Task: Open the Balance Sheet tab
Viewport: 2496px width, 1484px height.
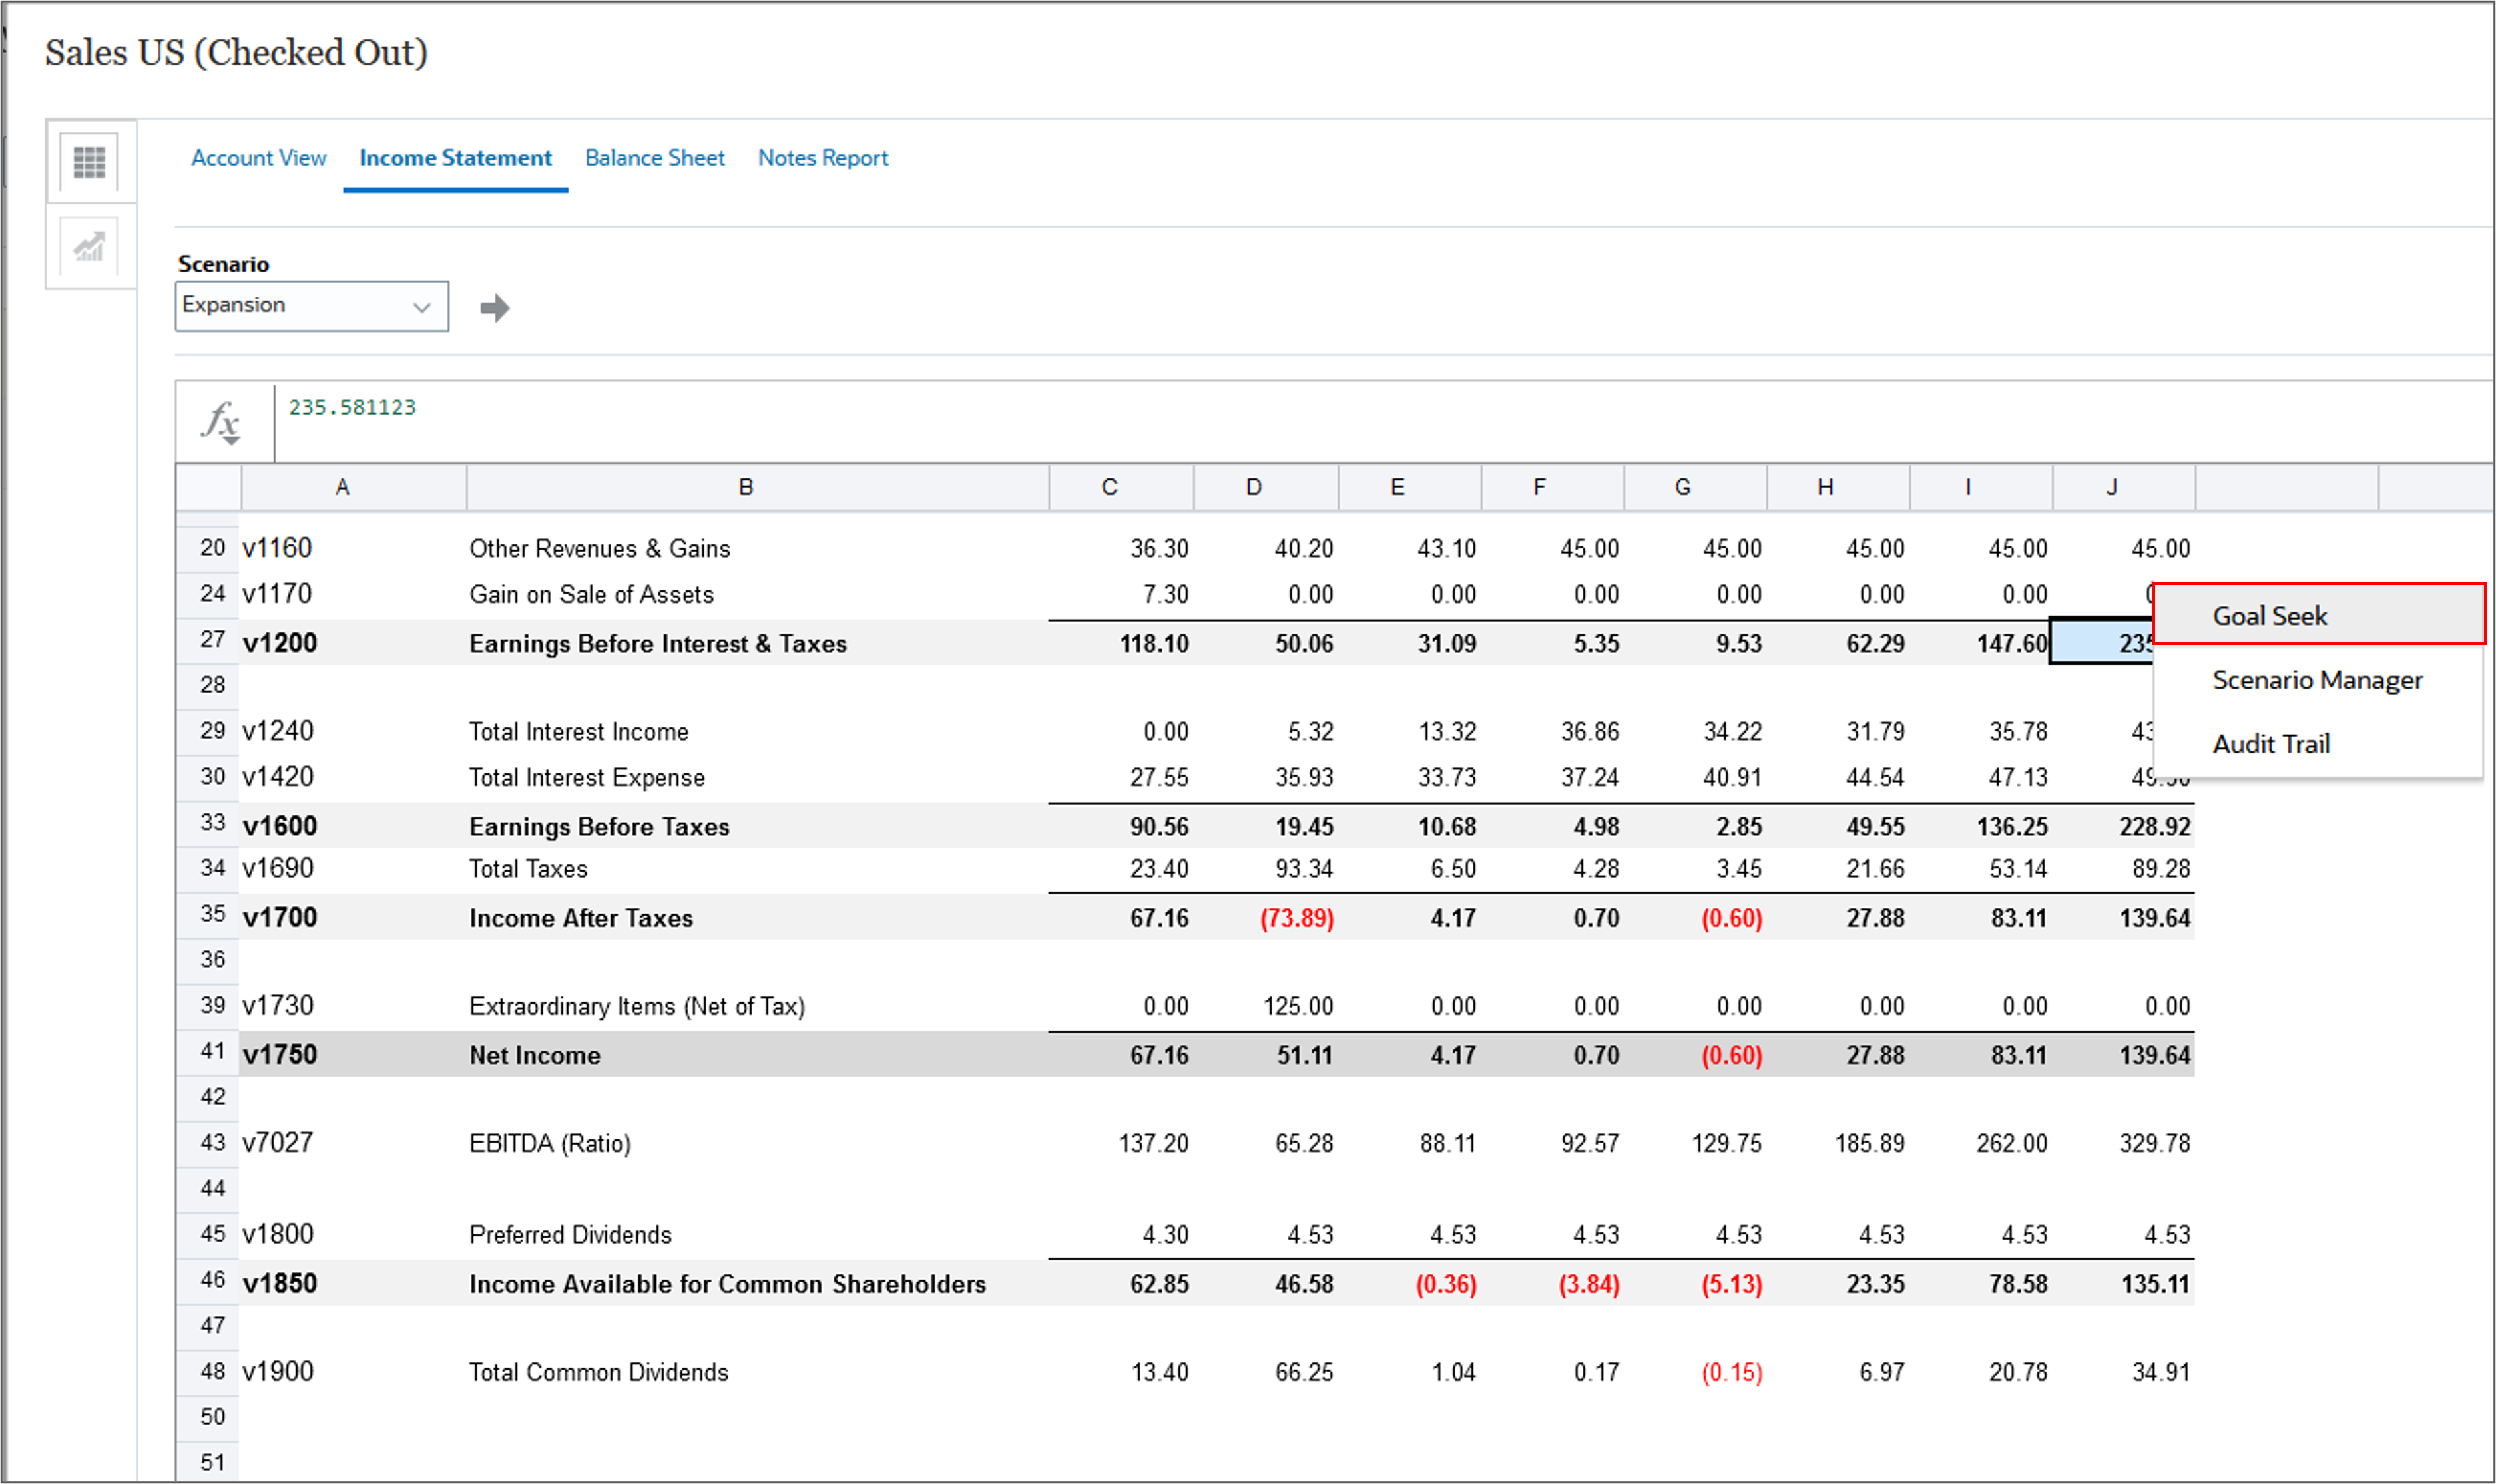Action: tap(654, 158)
